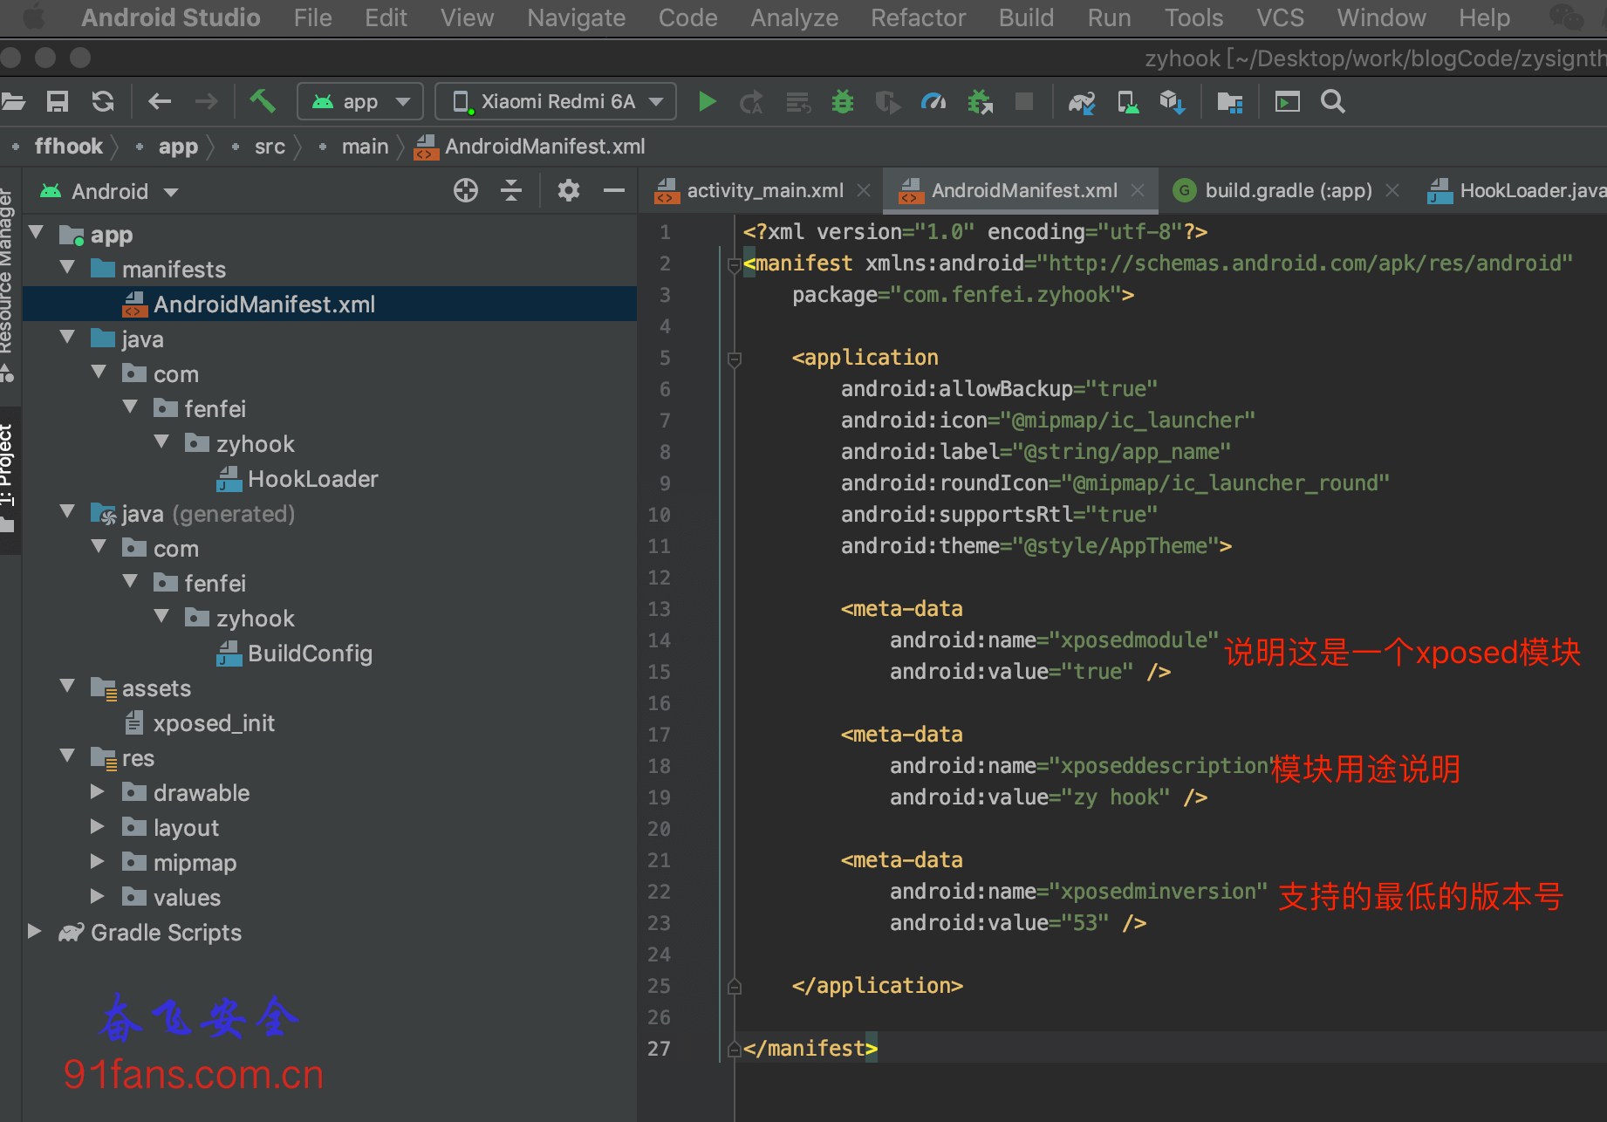Switch to build.gradle (:app) tab
Screen dimensions: 1607x1122
1288,190
